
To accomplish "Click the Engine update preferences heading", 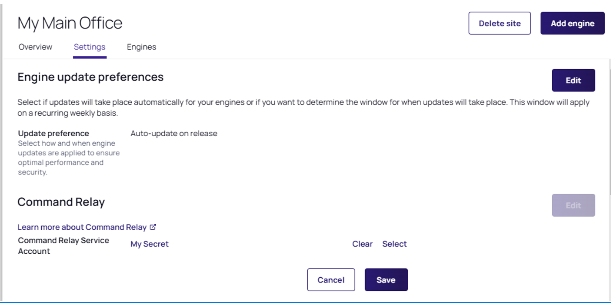I will [x=90, y=77].
